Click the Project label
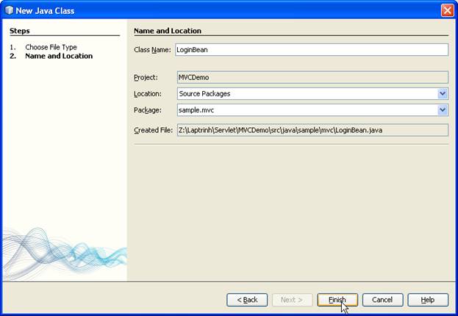This screenshot has width=458, height=316. click(x=146, y=77)
